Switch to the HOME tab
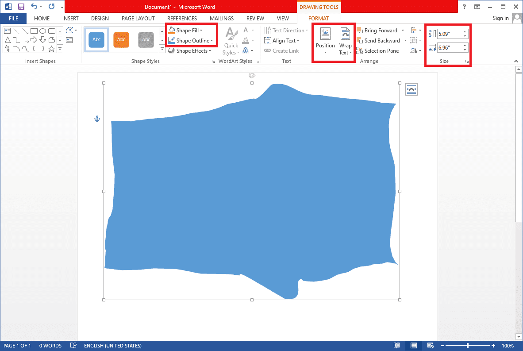Image resolution: width=523 pixels, height=351 pixels. [x=42, y=18]
